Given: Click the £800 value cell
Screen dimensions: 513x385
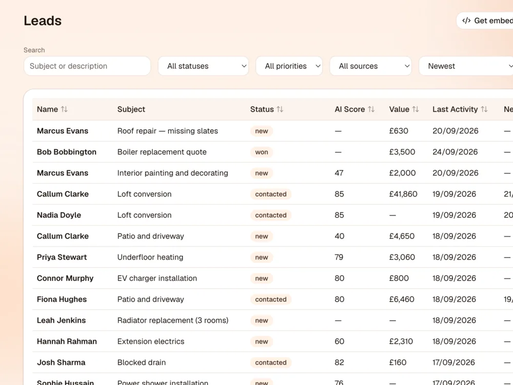Looking at the screenshot, I should (x=399, y=278).
